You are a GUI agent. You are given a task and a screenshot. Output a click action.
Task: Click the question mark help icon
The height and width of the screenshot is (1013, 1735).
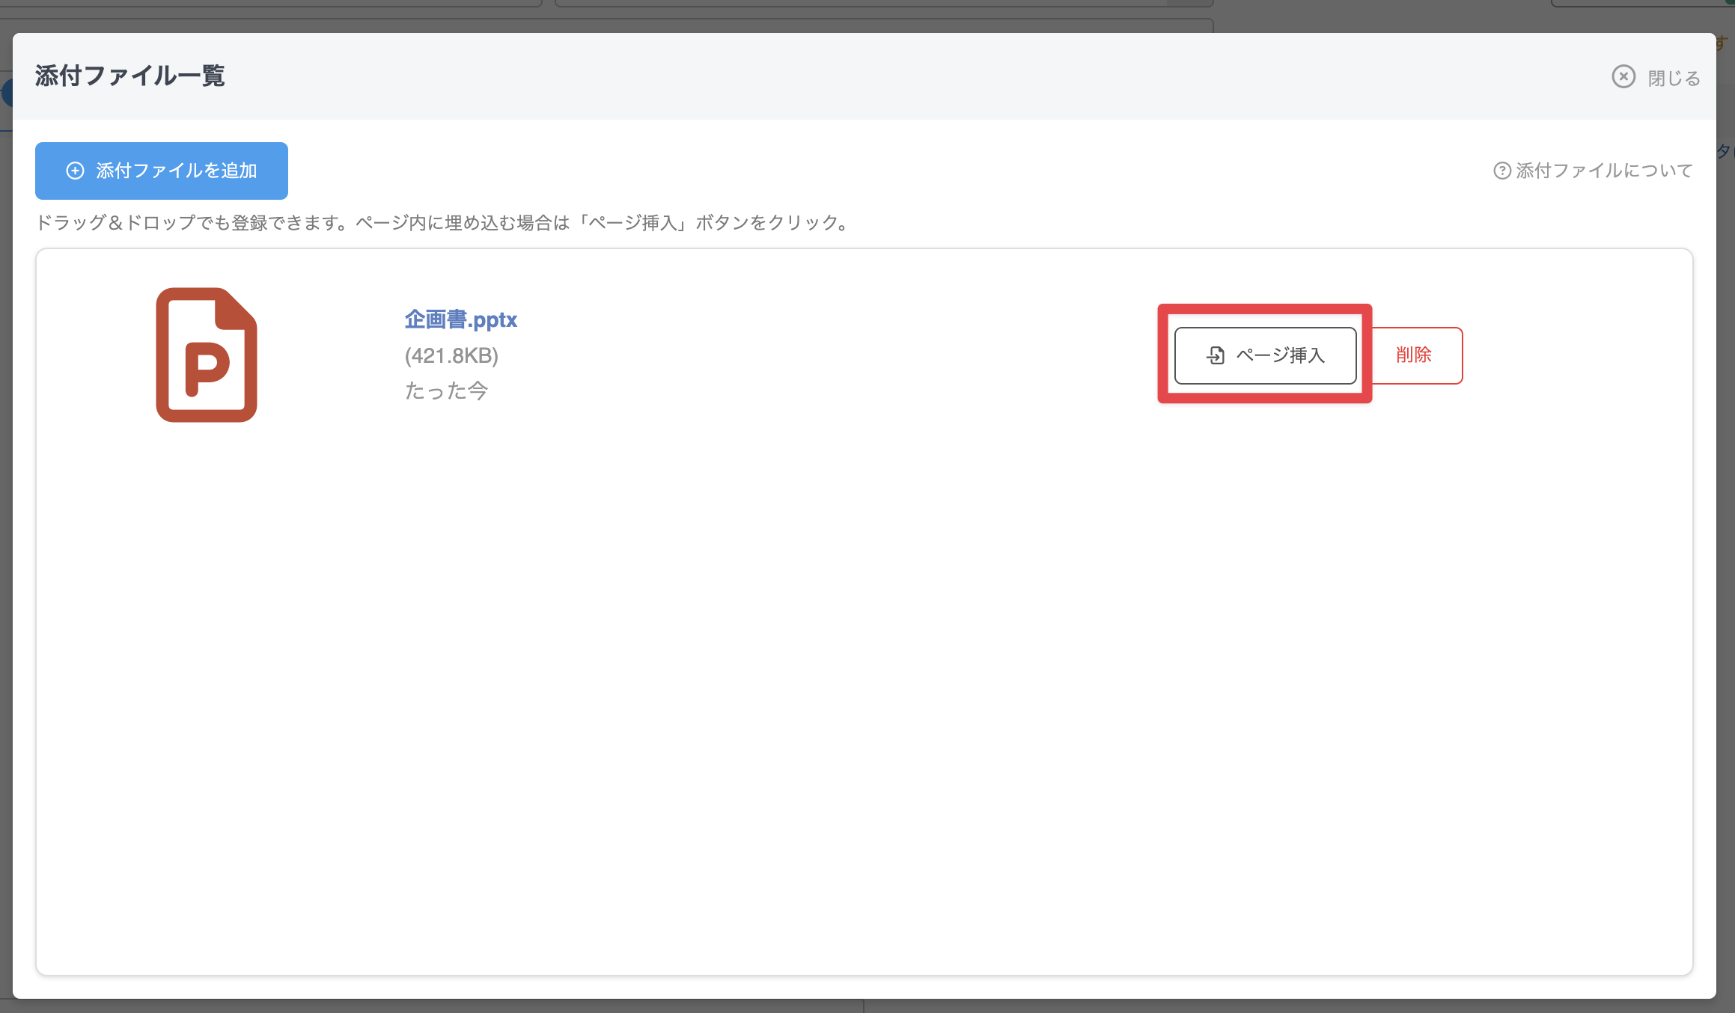1502,171
